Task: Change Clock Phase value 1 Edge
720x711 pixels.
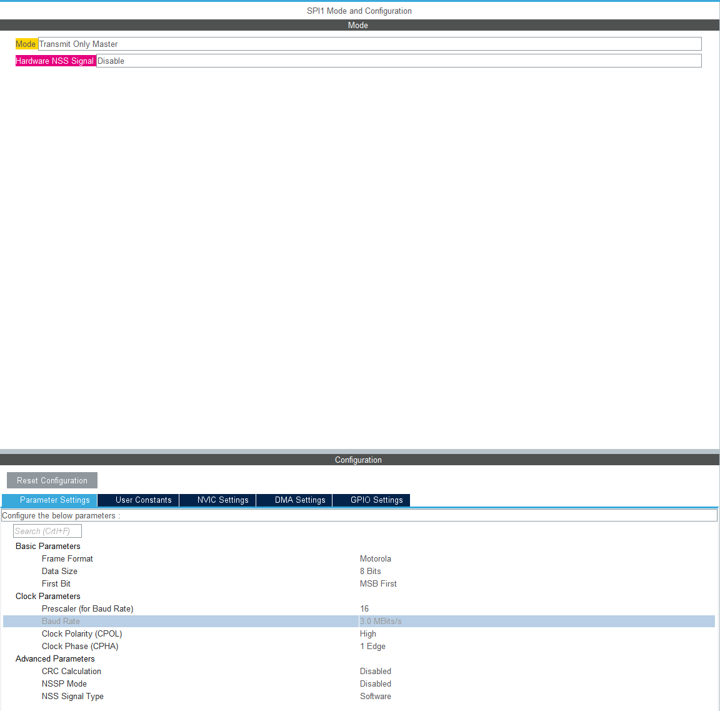Action: (372, 646)
